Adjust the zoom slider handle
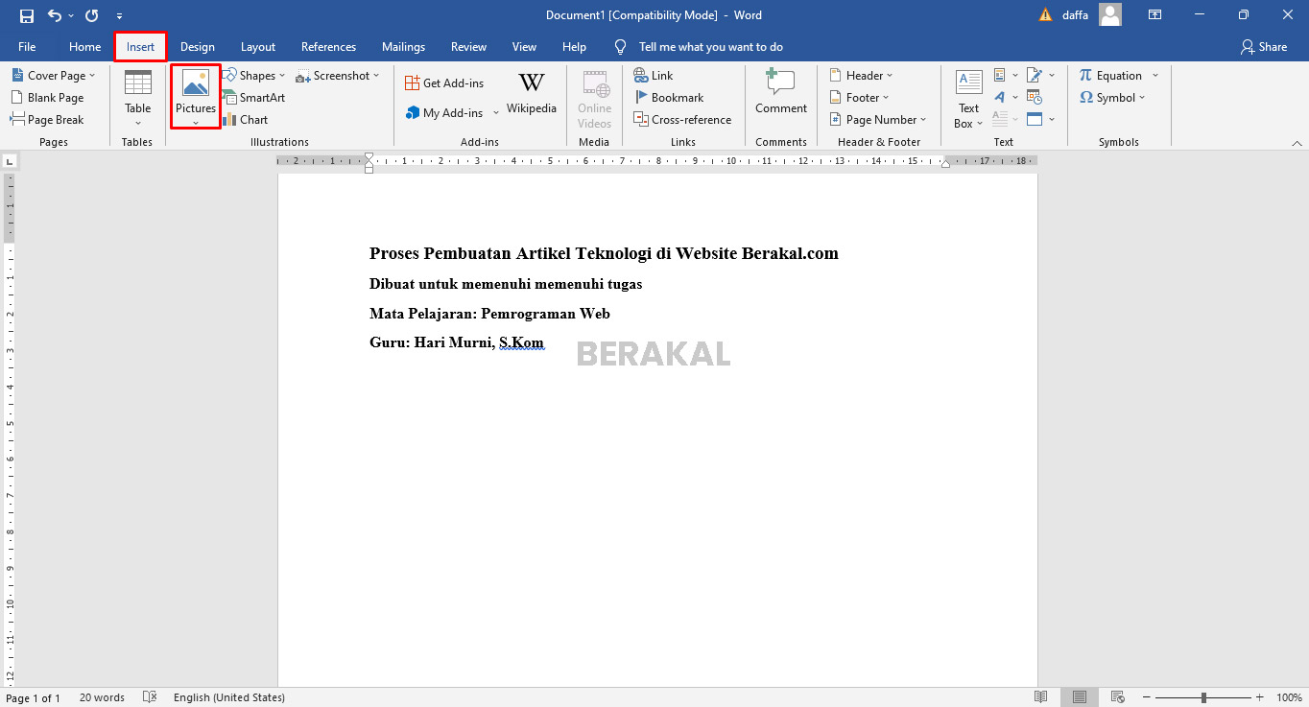1309x707 pixels. [1203, 697]
